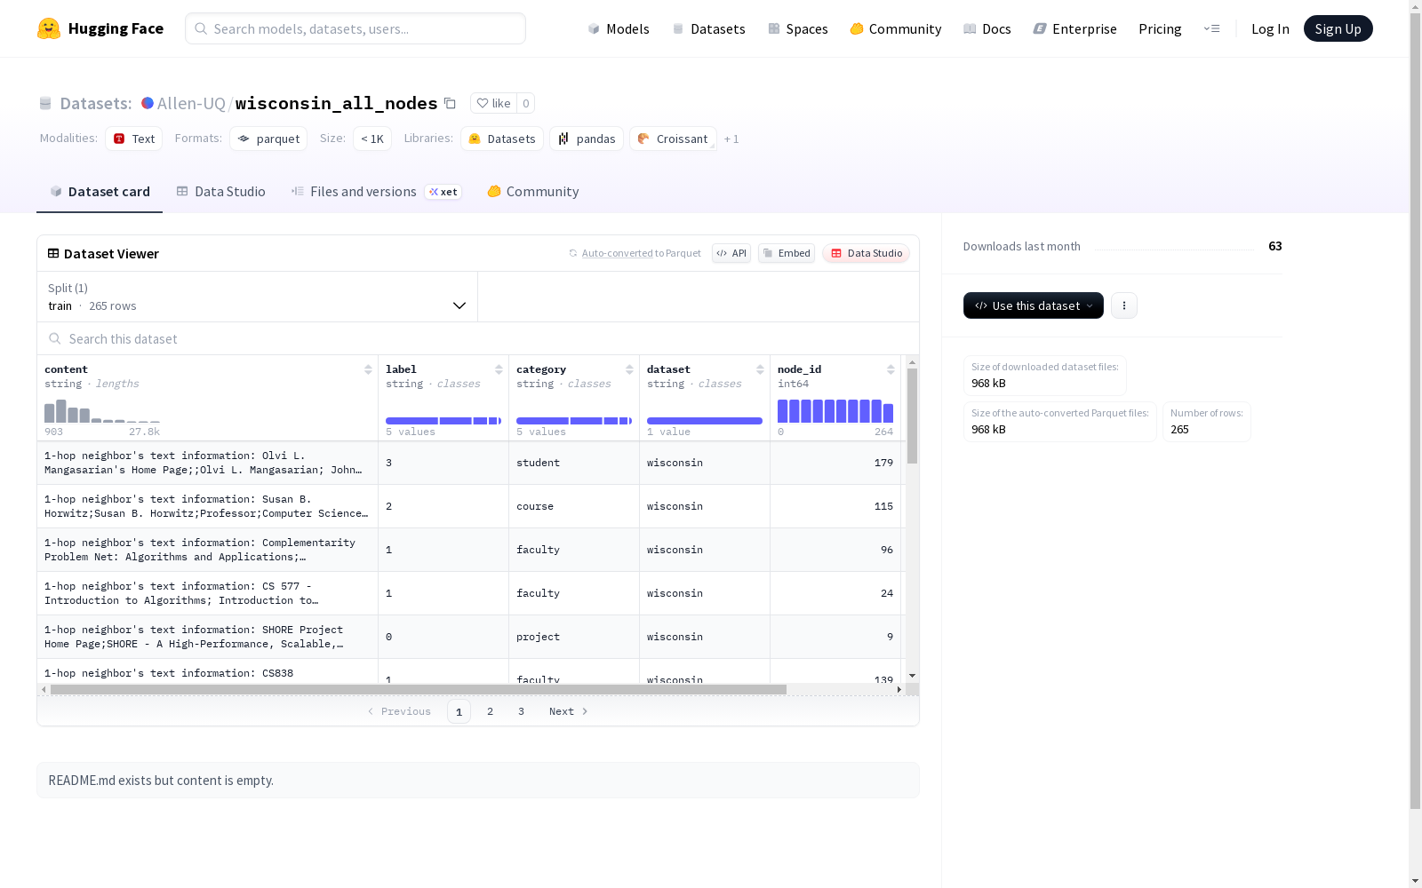The height and width of the screenshot is (888, 1422).
Task: Sort the content column
Action: (368, 369)
